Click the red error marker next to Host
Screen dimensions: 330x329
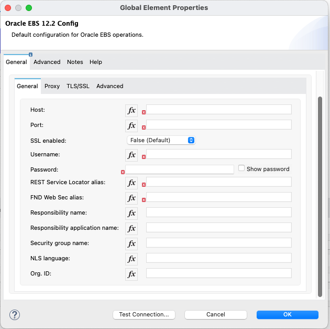144,112
